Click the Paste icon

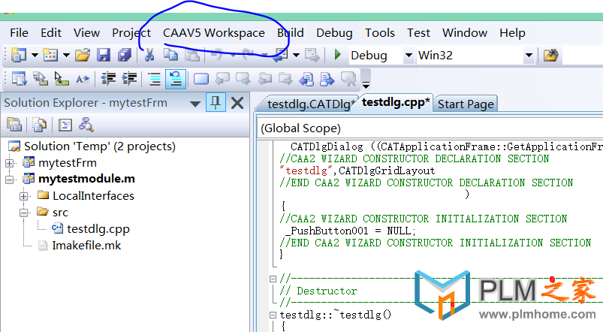coord(192,55)
